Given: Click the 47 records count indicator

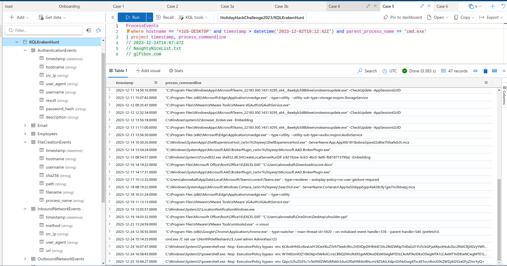Looking at the screenshot, I should pos(454,71).
